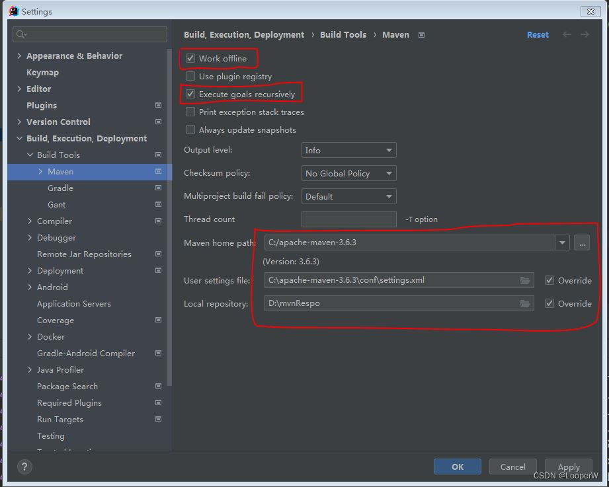
Task: Click the project-level icon beside Compiler
Action: point(159,221)
